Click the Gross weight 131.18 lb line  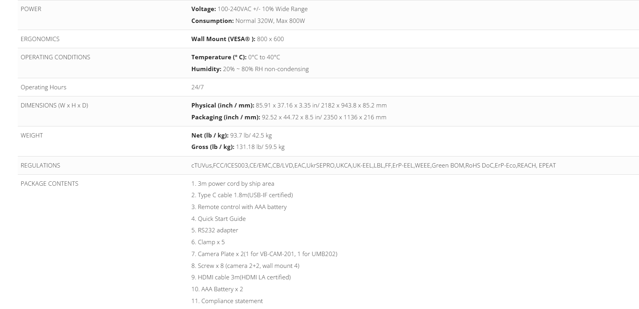click(x=238, y=147)
